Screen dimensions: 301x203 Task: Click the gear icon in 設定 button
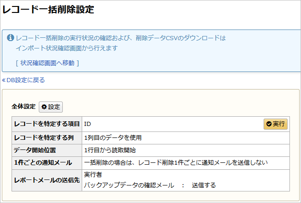tap(44, 107)
